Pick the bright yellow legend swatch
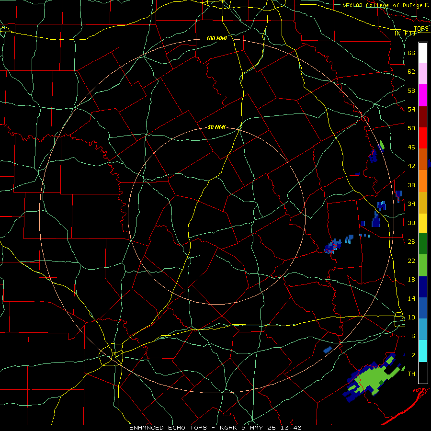 click(x=423, y=223)
